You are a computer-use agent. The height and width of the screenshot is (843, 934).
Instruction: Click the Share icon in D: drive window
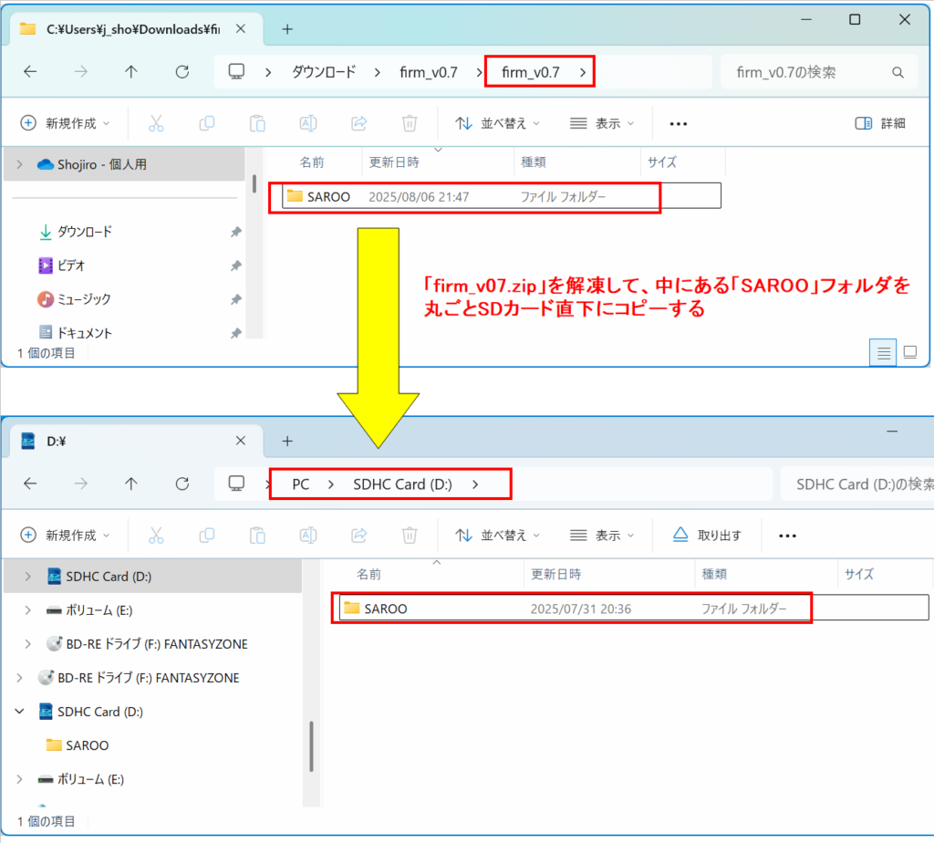[x=359, y=535]
